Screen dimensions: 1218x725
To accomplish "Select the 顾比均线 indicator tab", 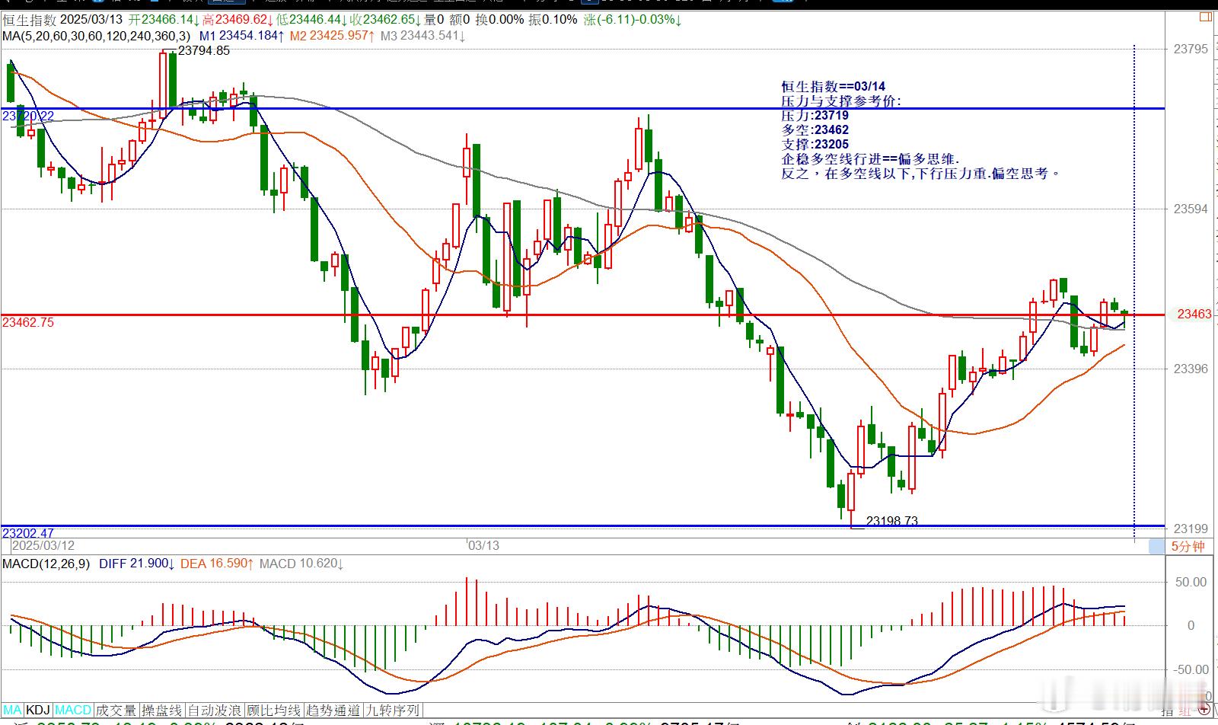I will pyautogui.click(x=273, y=710).
